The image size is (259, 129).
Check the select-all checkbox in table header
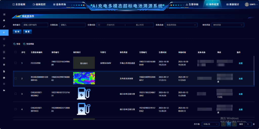click(16, 52)
